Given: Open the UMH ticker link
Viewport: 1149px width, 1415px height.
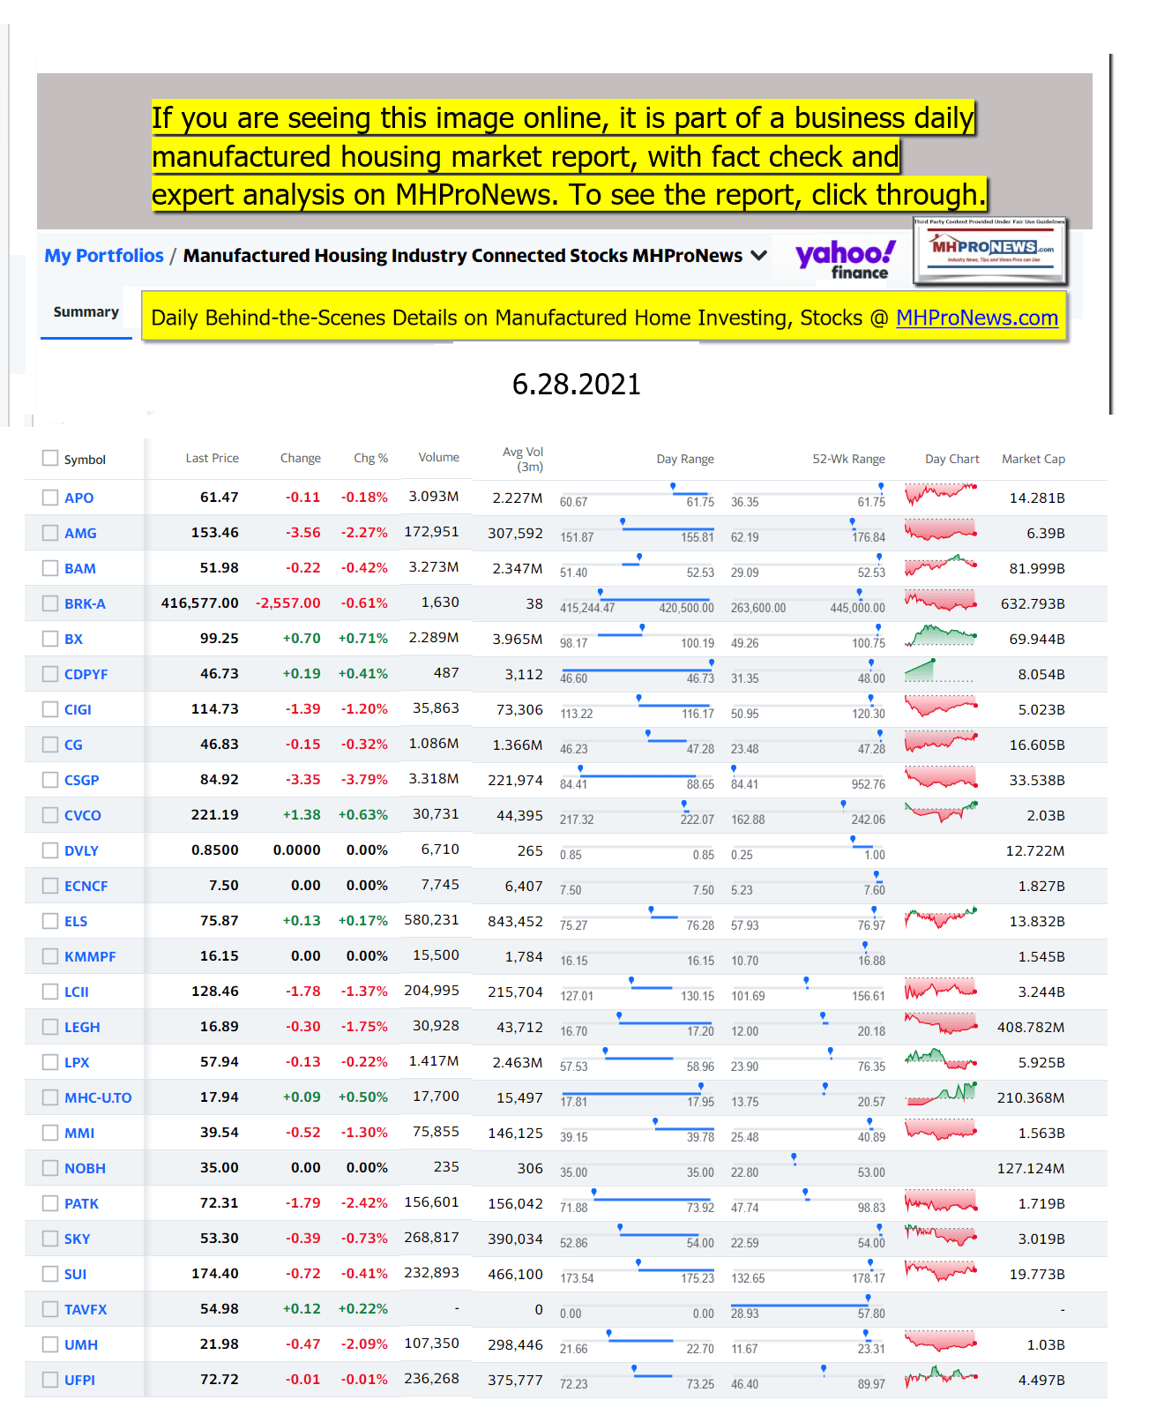Looking at the screenshot, I should pos(81,1344).
